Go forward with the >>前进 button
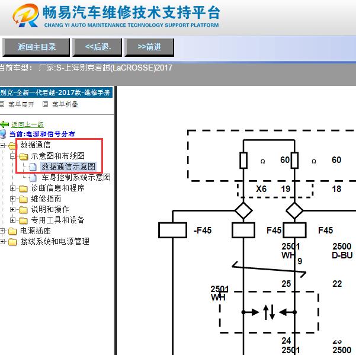Viewport: 356px width, 355px height. (149, 47)
